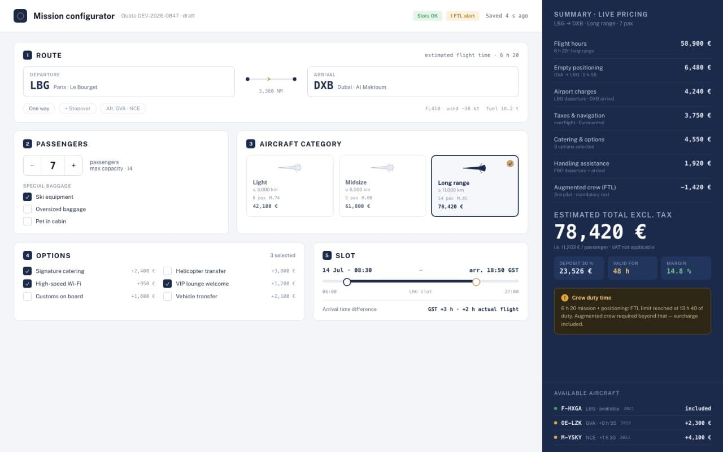The height and width of the screenshot is (452, 723).
Task: Click the arrival DXB airport field
Action: 413,82
